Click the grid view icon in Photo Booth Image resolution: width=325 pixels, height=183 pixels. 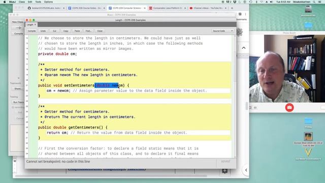coord(255,107)
